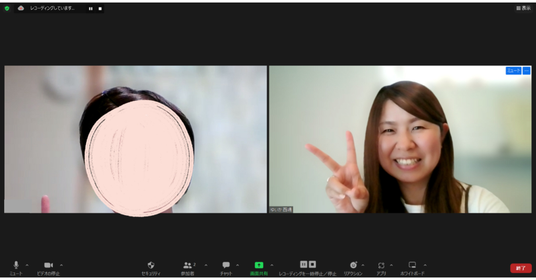Click the green encryption shield icon

(7, 8)
